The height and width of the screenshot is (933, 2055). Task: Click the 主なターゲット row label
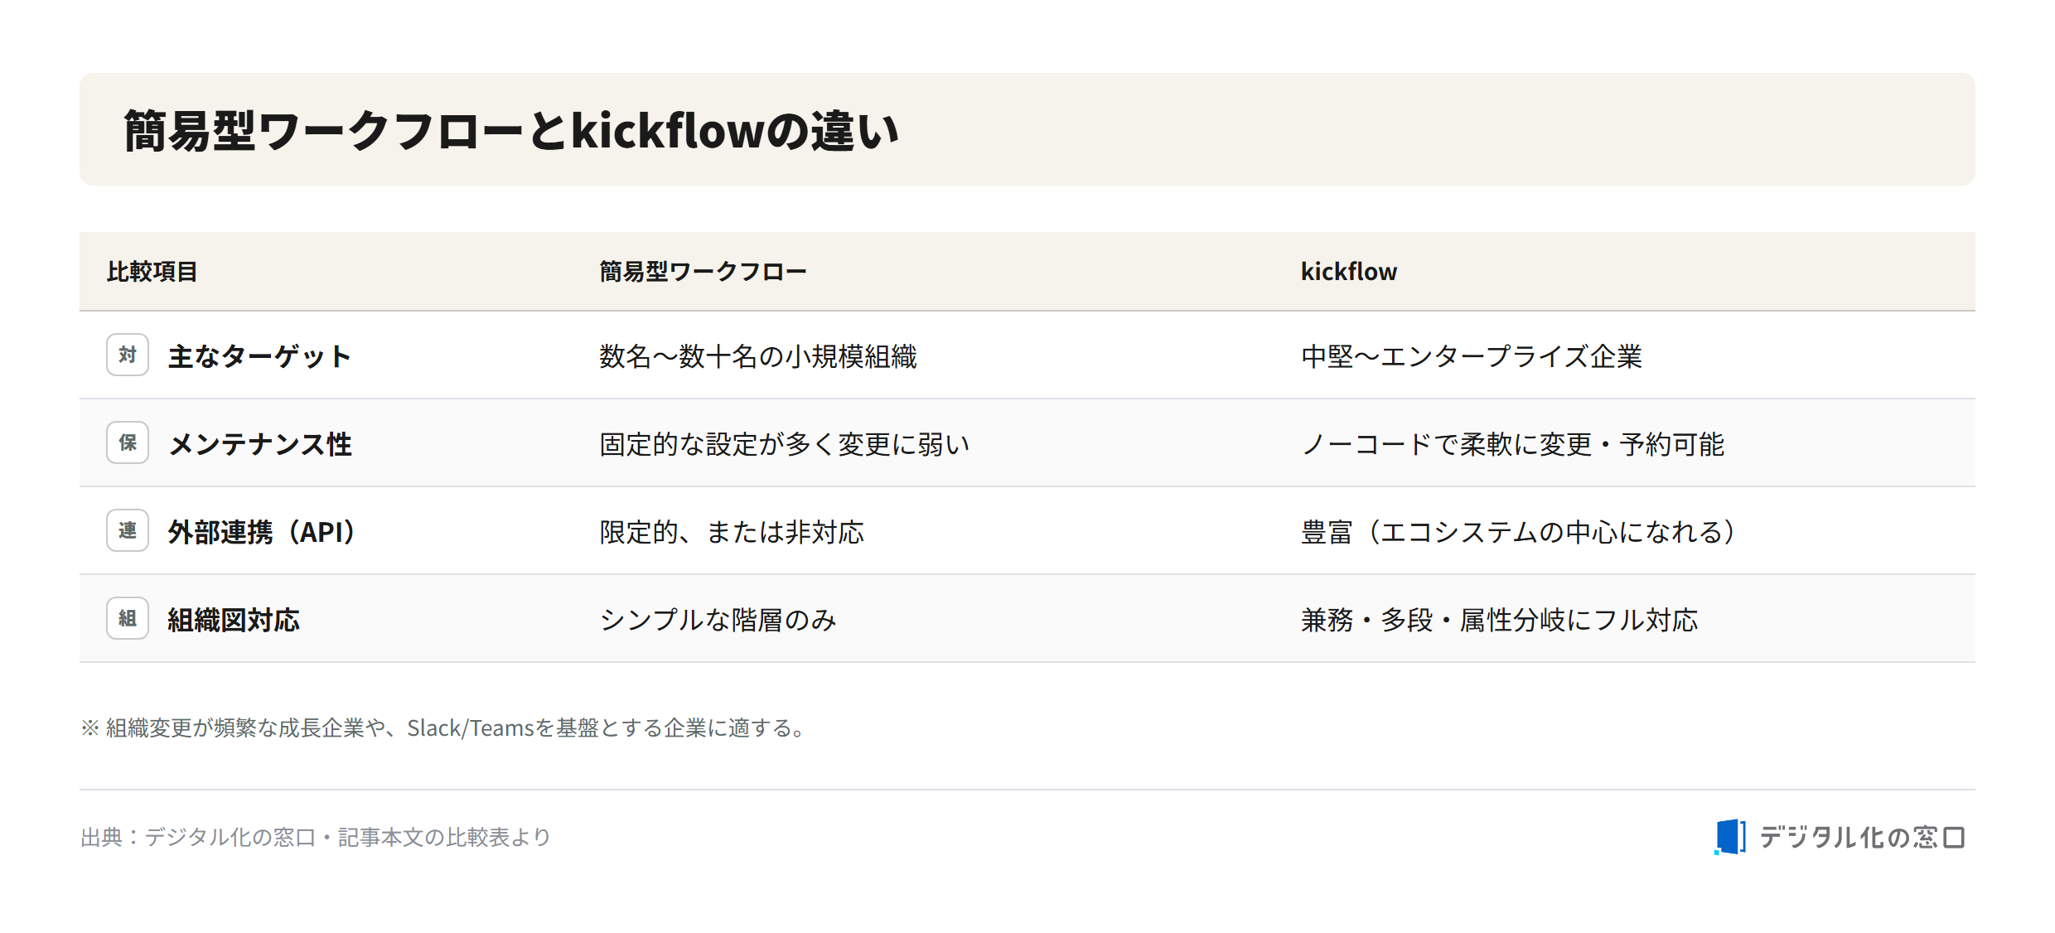(x=260, y=356)
